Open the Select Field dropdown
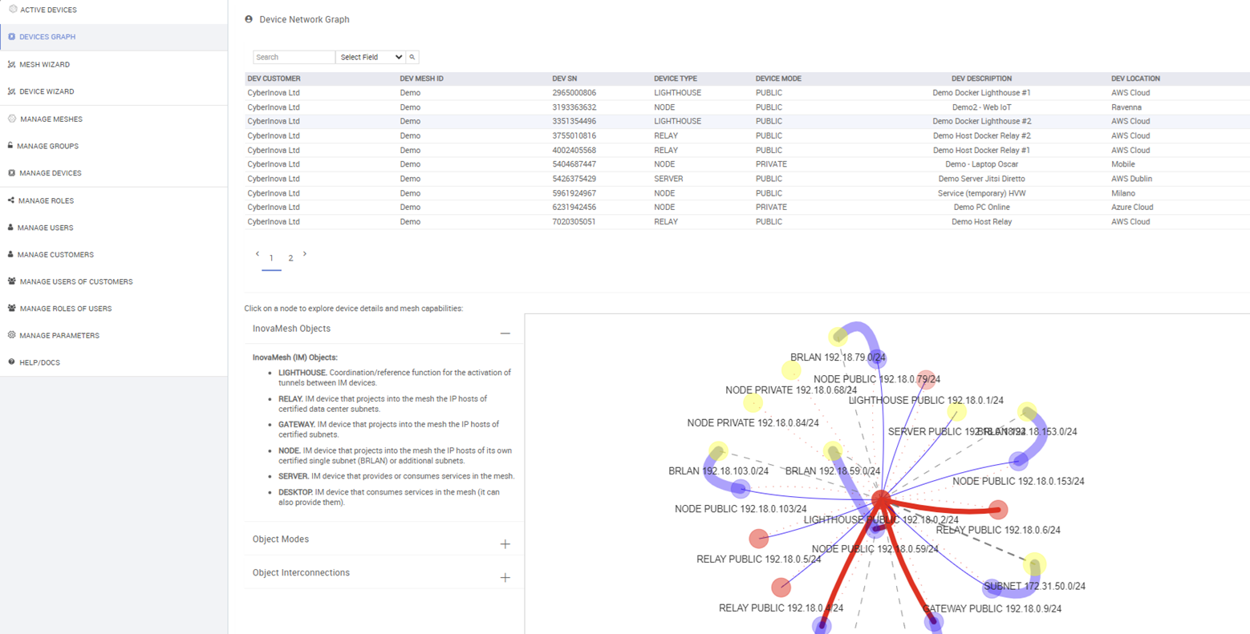This screenshot has width=1250, height=634. coord(371,57)
